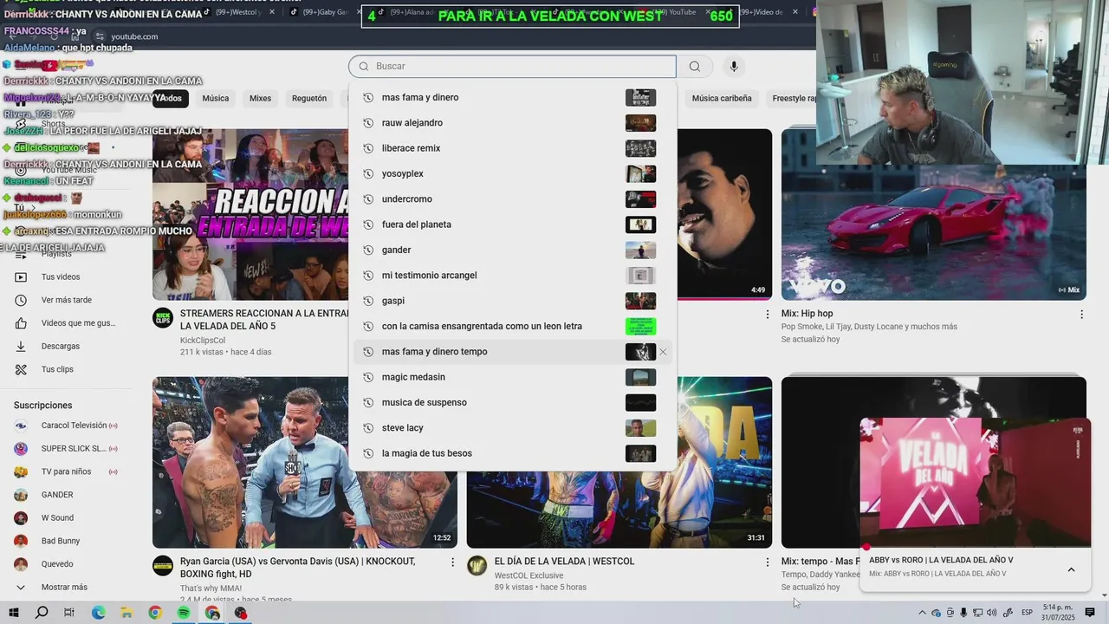1109x624 pixels.
Task: Select 'con la camisa ensangrentada' suggestion
Action: click(512, 327)
